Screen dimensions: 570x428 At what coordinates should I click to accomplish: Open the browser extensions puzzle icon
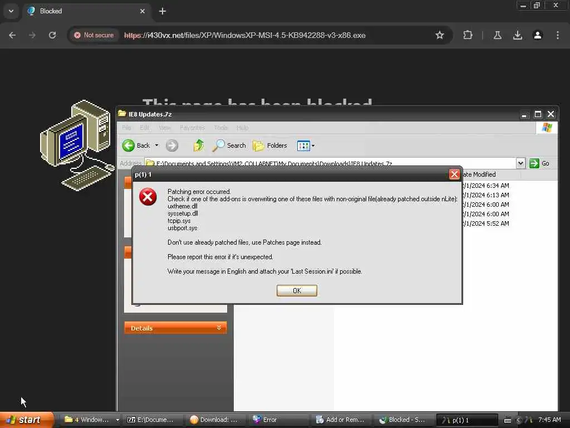point(468,35)
